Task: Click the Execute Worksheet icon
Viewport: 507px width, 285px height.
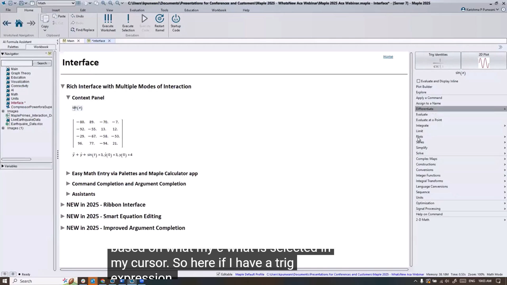Action: point(108,19)
